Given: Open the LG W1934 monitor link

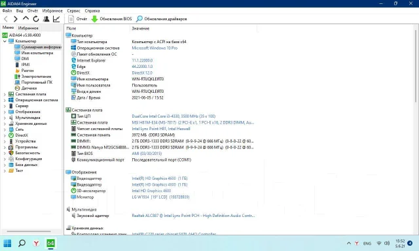Looking at the screenshot, I should point(160,197).
